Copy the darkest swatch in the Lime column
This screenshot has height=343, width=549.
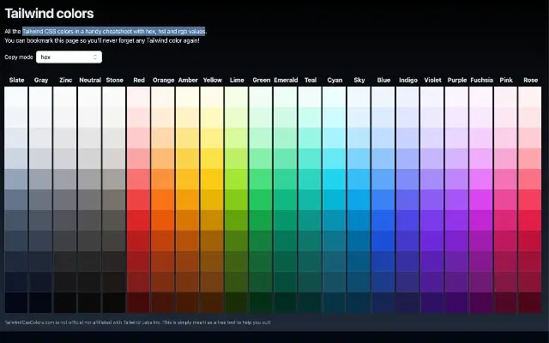[237, 303]
